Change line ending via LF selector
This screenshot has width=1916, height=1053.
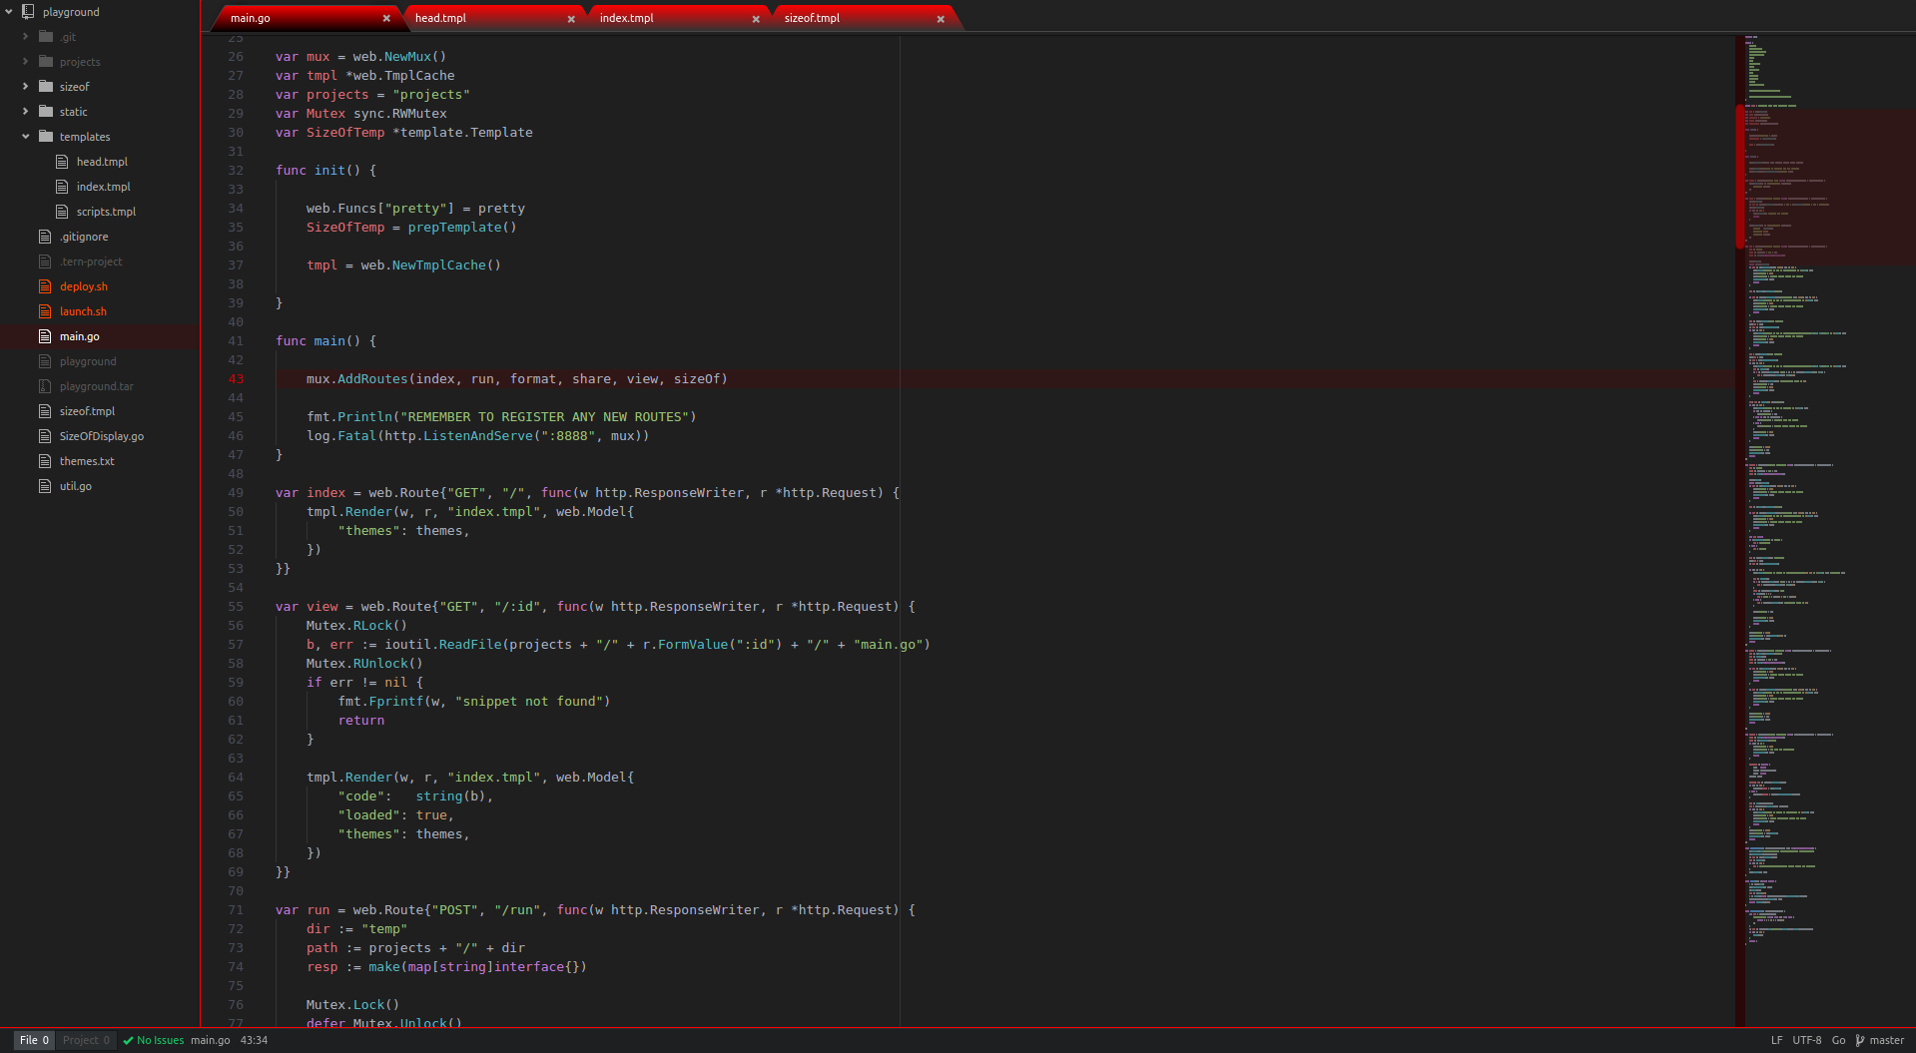1777,1040
